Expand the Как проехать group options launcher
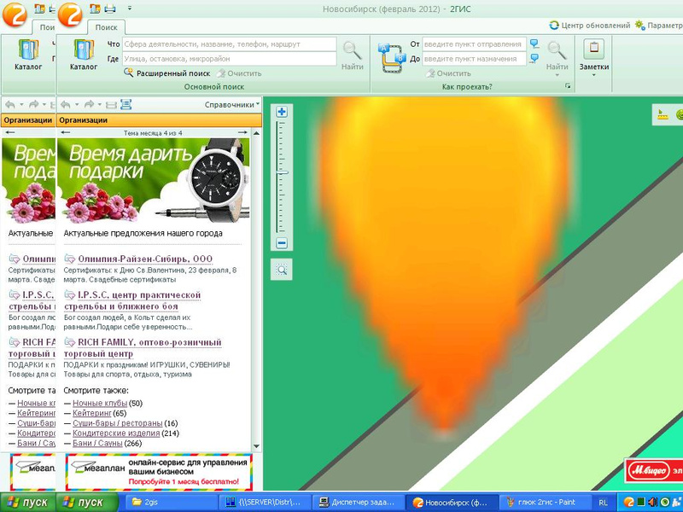683x512 pixels. pos(568,87)
